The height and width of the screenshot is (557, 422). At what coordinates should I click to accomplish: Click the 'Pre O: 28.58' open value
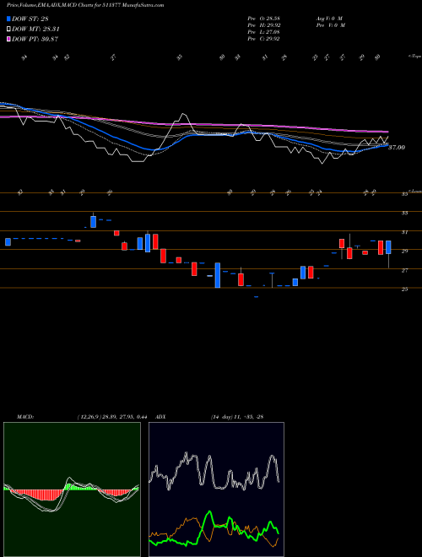point(263,19)
